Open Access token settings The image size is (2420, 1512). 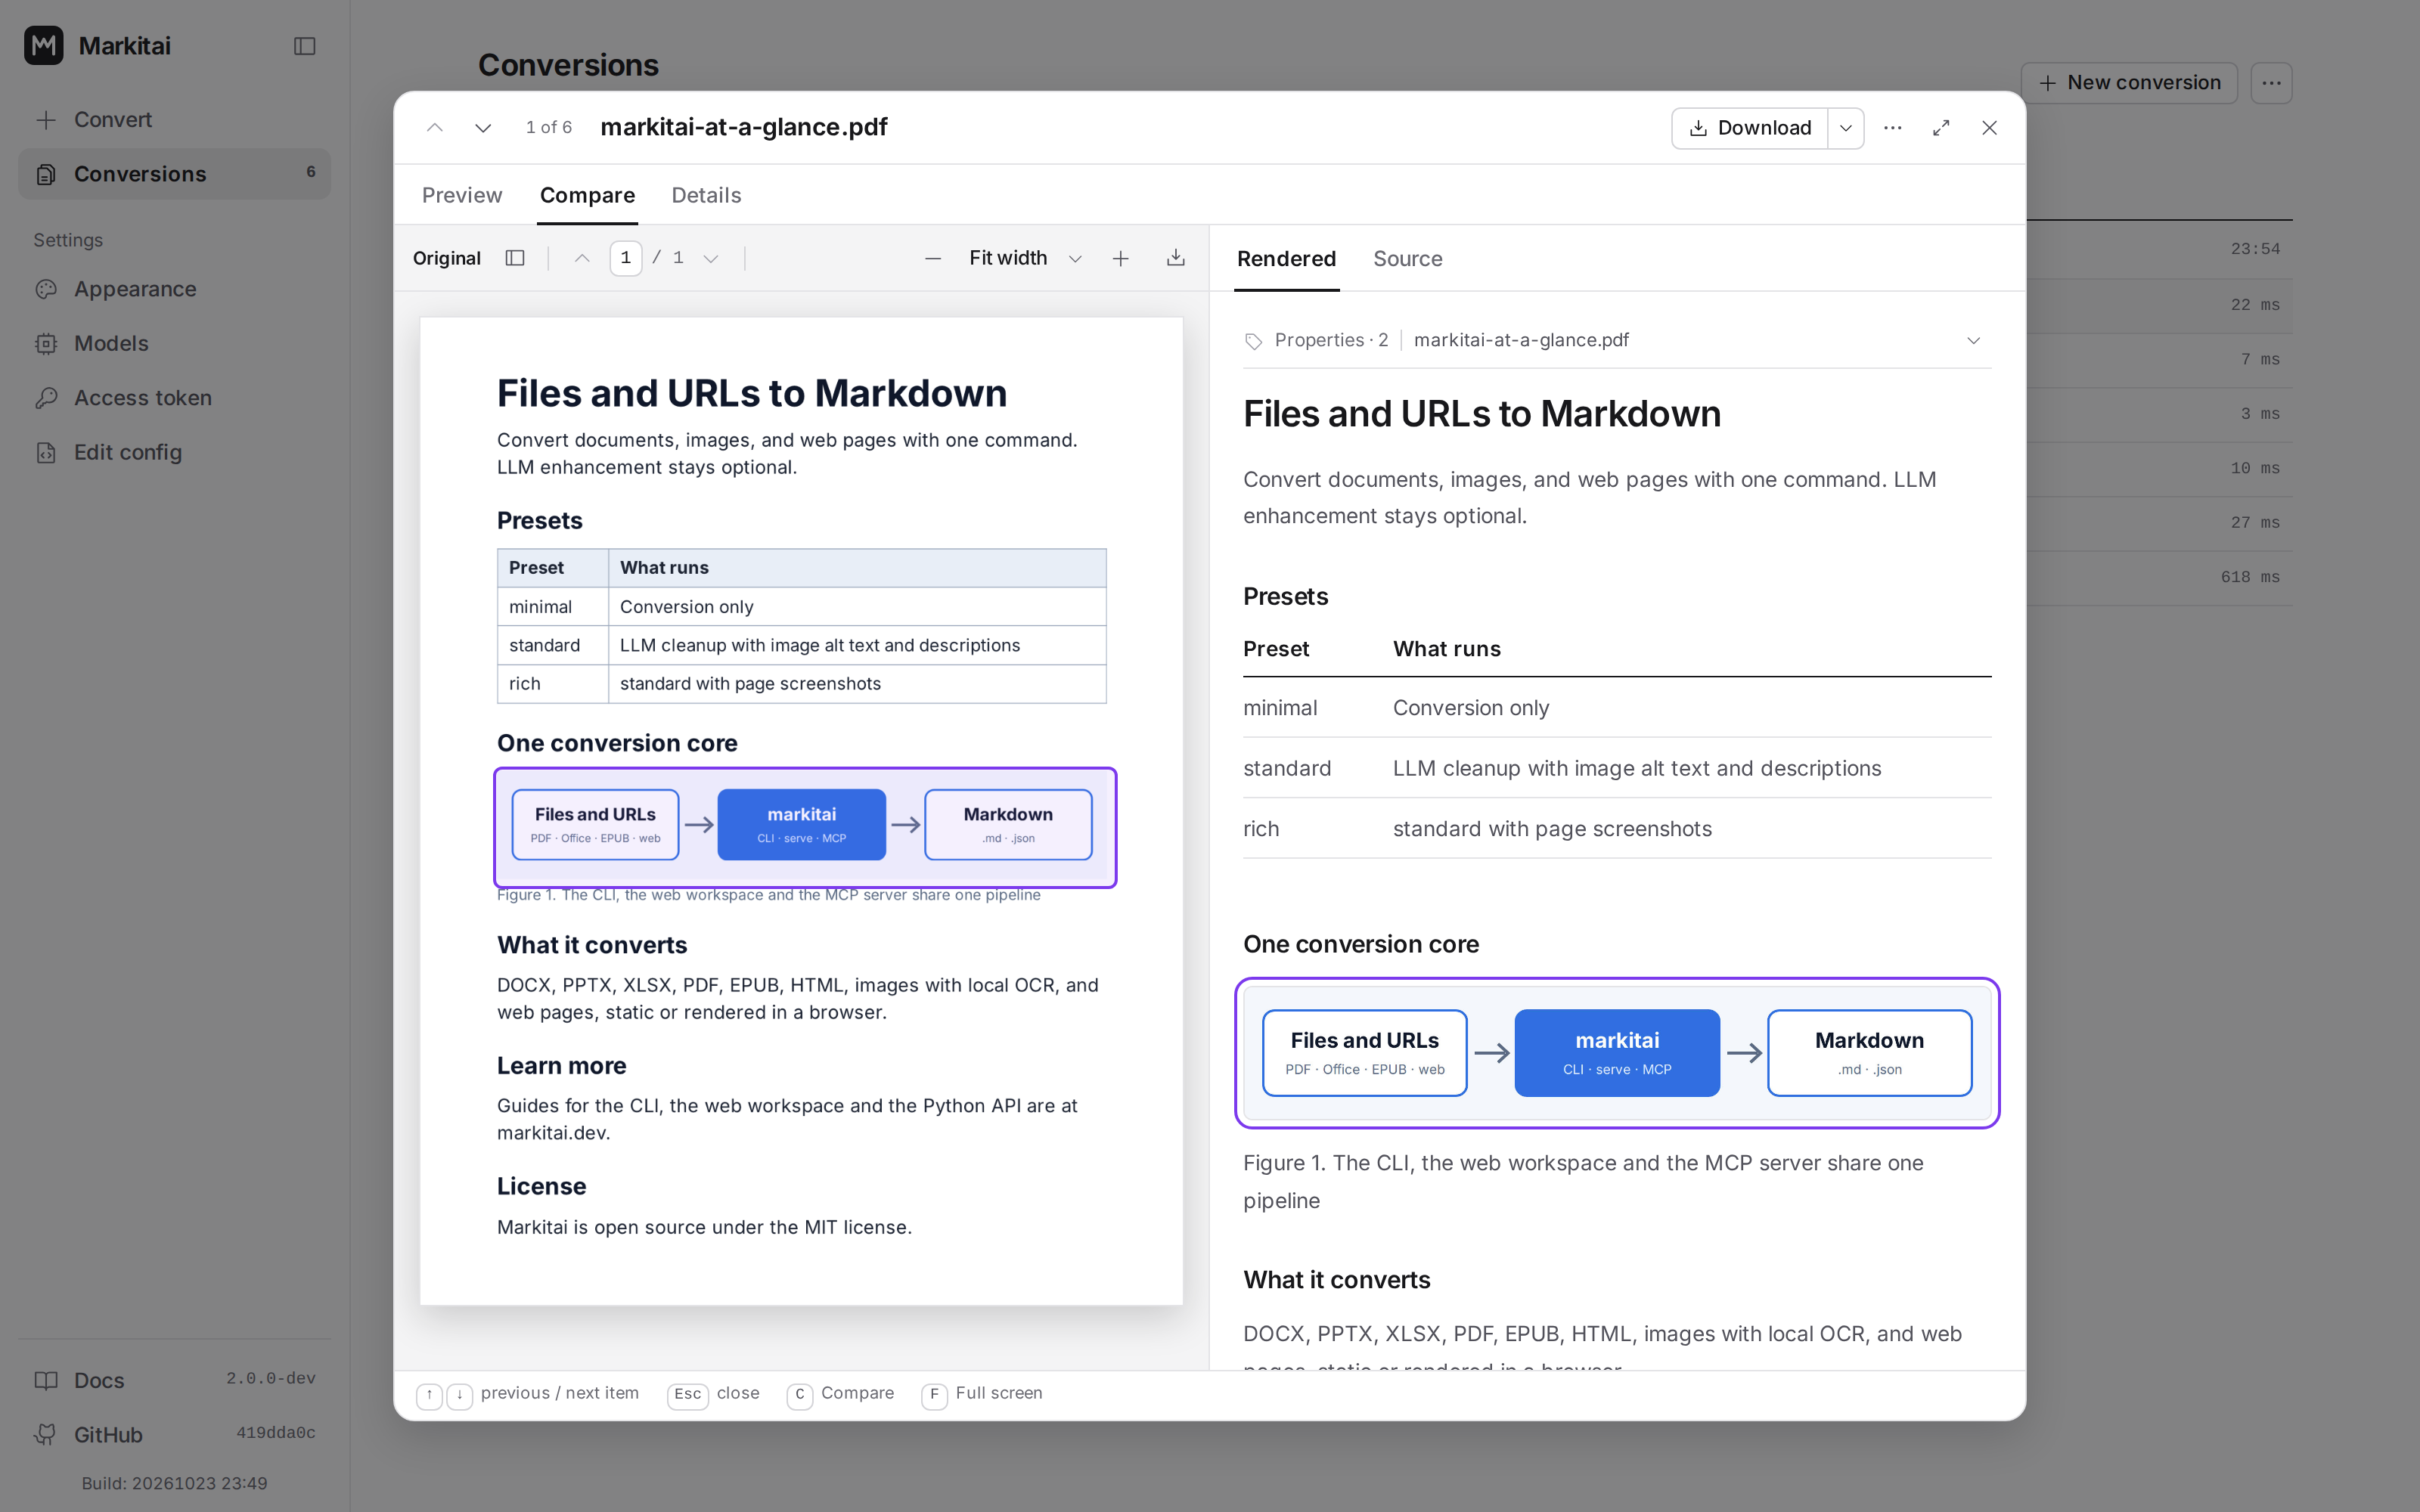pyautogui.click(x=175, y=398)
